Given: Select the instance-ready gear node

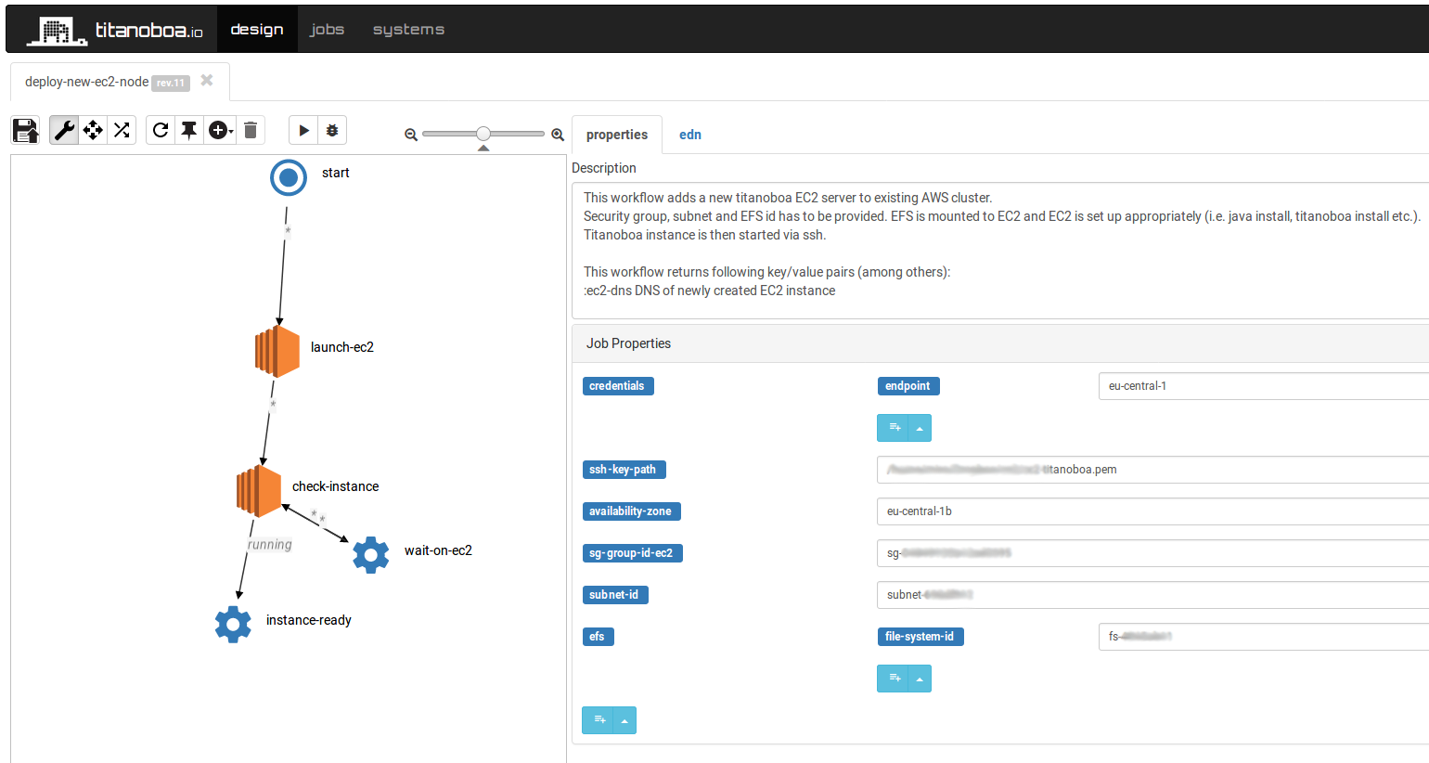Looking at the screenshot, I should click(x=233, y=625).
